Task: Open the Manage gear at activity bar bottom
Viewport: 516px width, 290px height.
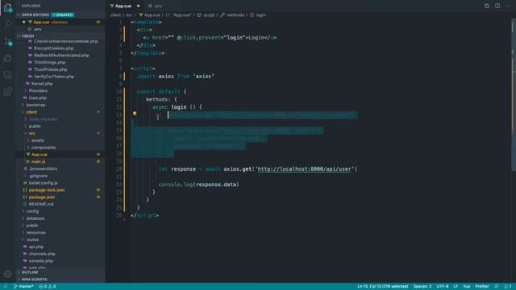Action: (7, 274)
